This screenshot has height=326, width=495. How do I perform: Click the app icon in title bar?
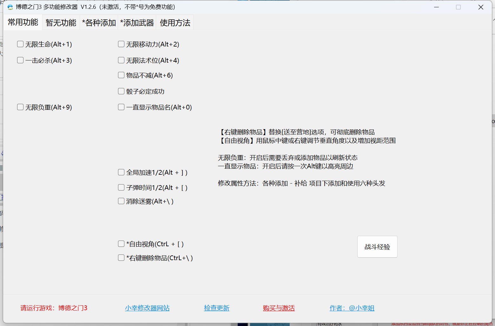[x=10, y=7]
